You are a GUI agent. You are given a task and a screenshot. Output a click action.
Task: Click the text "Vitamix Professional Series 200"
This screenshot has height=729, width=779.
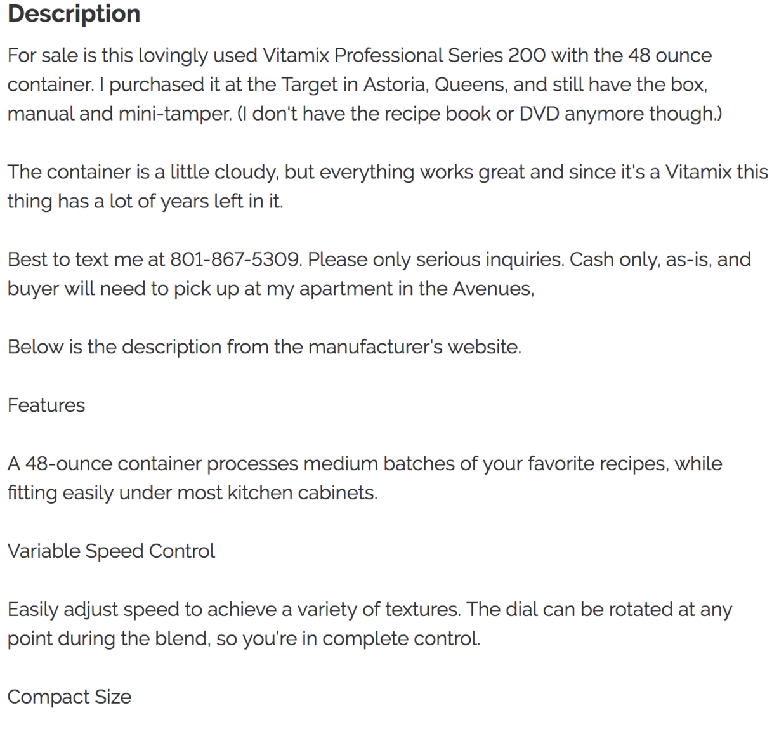coord(404,56)
